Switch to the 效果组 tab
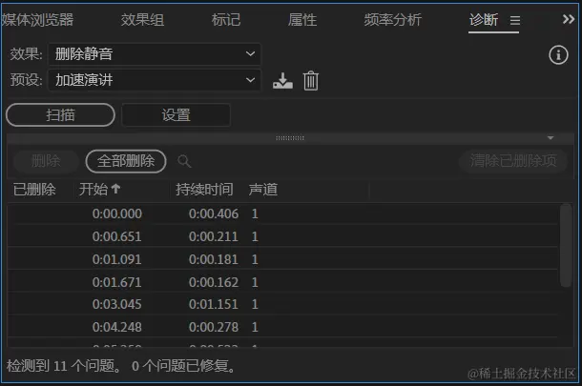Viewport: 582px width, 386px height. [142, 20]
